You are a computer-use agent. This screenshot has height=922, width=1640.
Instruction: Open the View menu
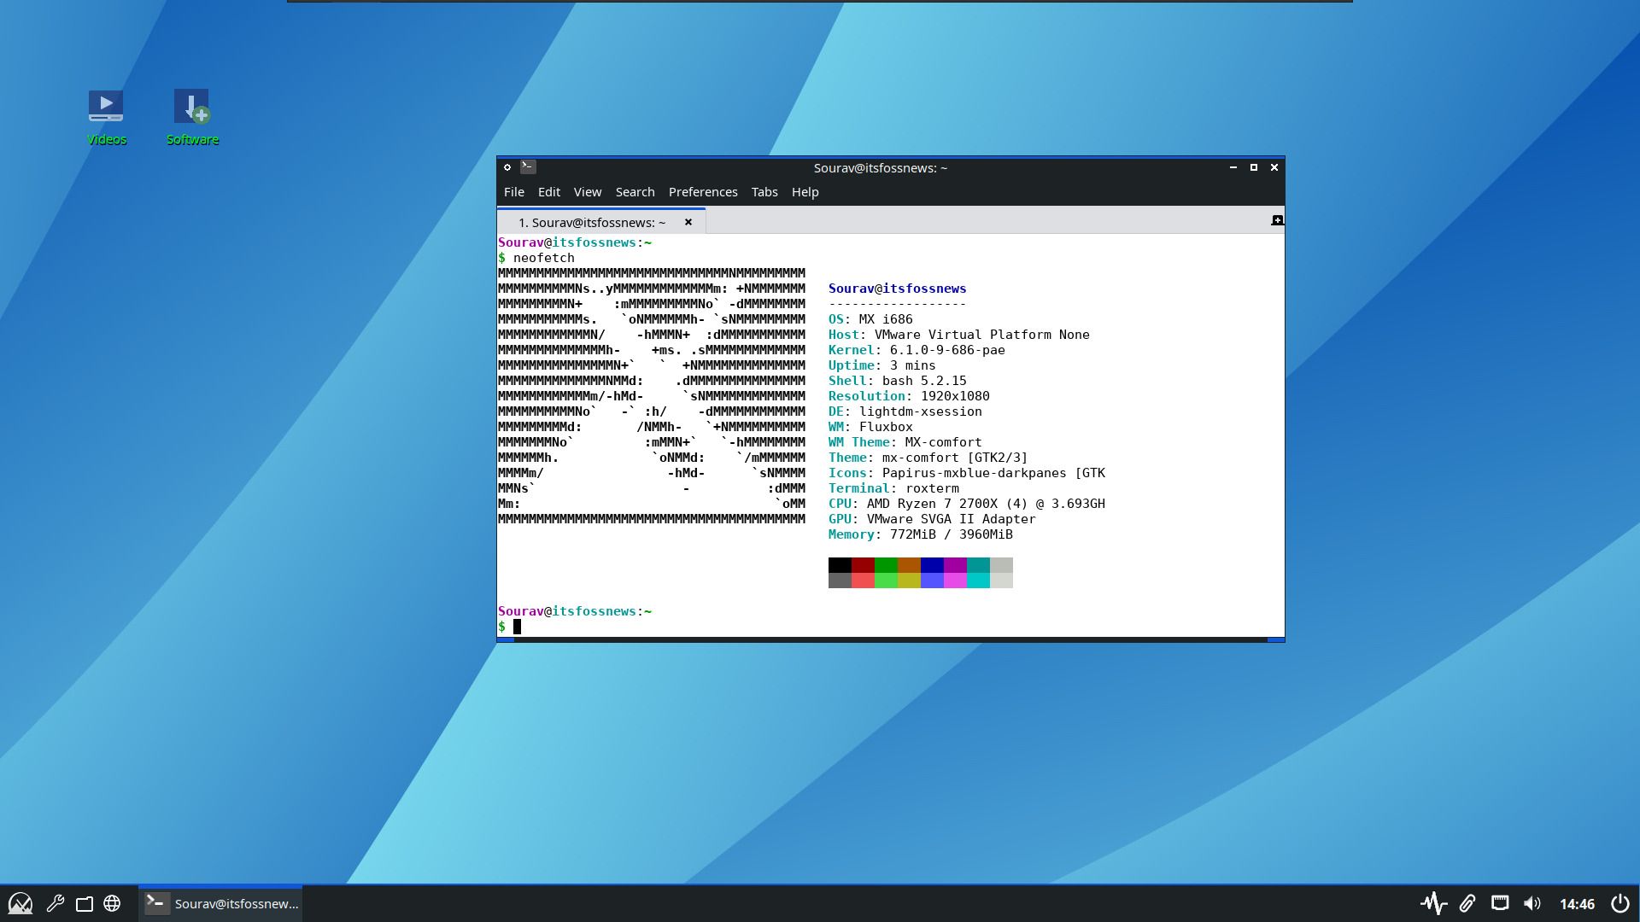(x=588, y=192)
